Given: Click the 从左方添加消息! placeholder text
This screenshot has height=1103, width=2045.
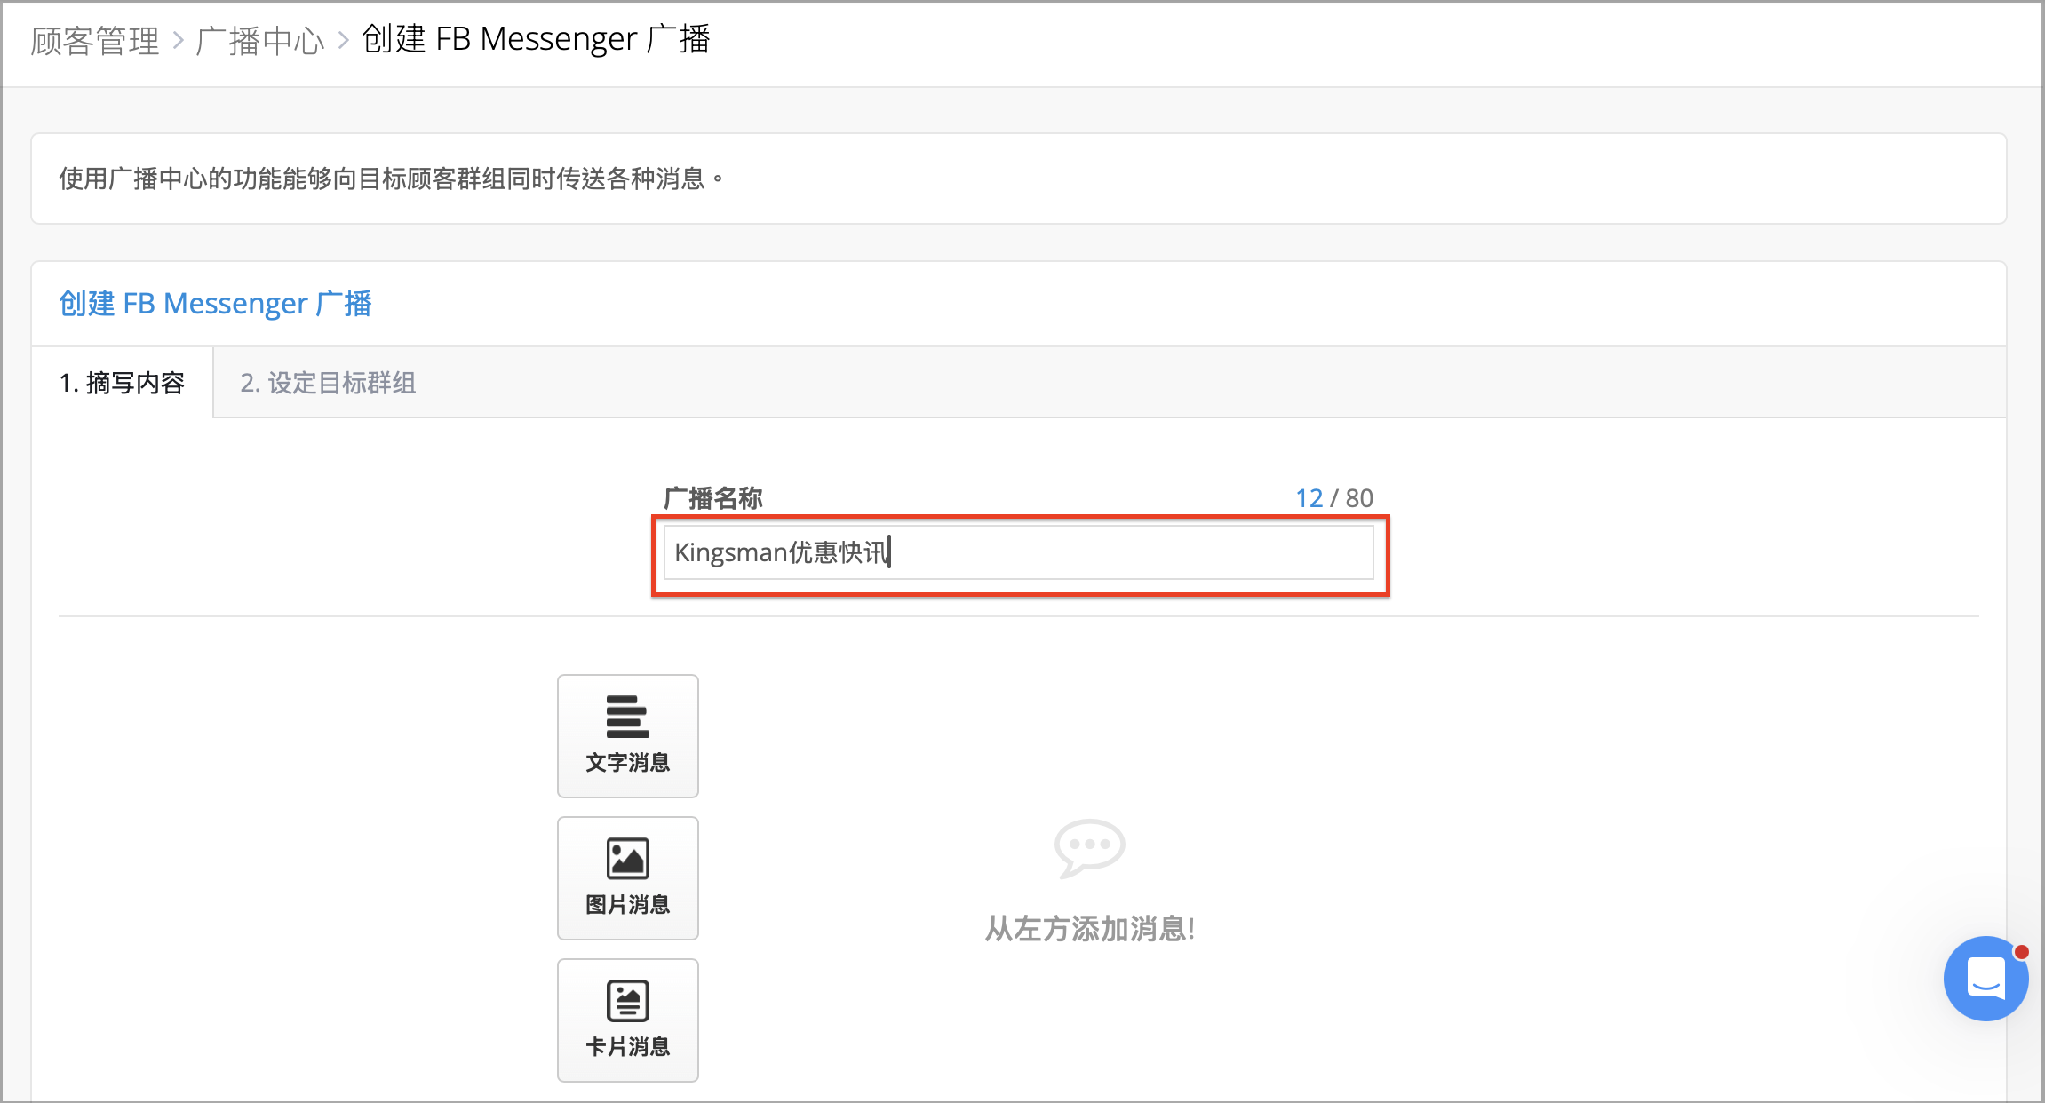Looking at the screenshot, I should tap(1089, 929).
